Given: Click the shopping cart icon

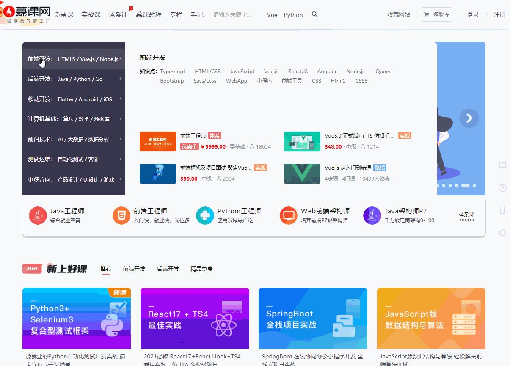Looking at the screenshot, I should pos(426,14).
